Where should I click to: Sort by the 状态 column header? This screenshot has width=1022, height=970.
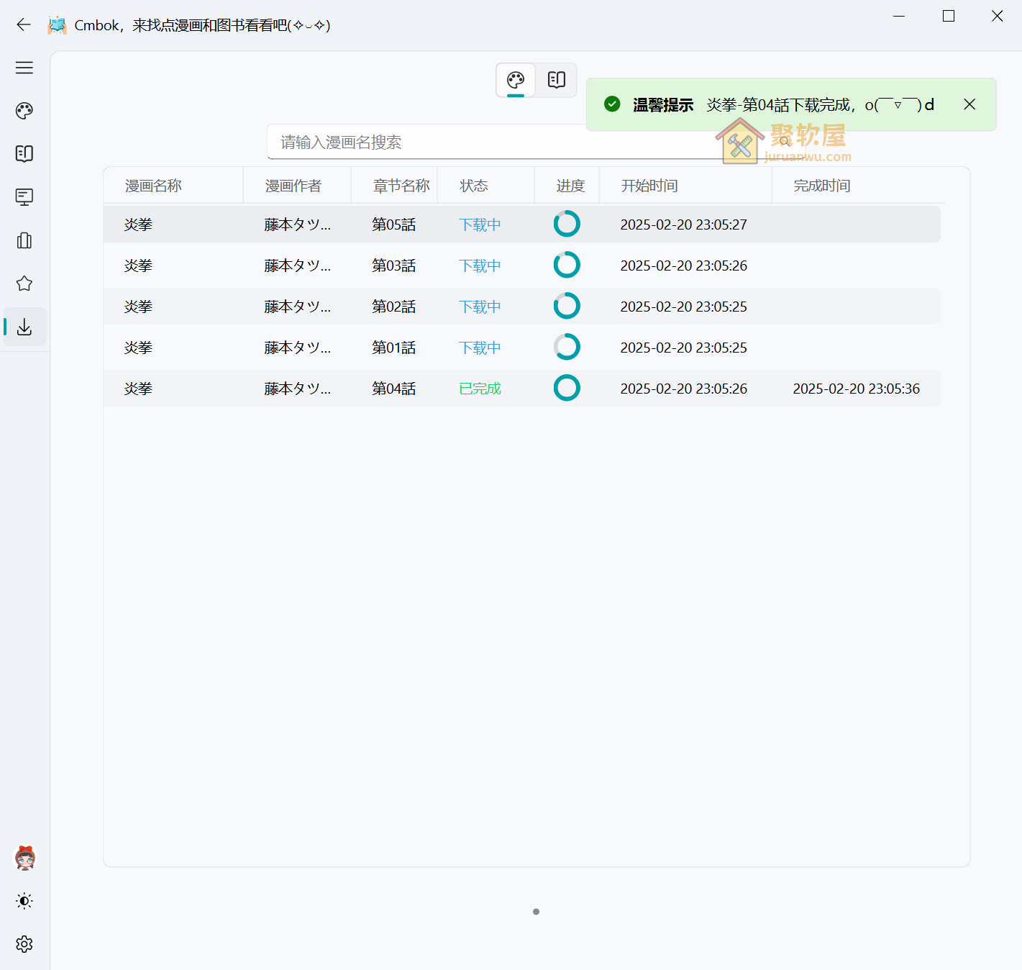point(473,185)
